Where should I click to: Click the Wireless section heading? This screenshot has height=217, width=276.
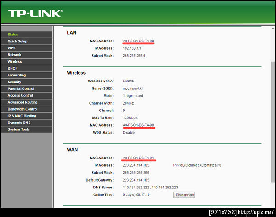76,73
